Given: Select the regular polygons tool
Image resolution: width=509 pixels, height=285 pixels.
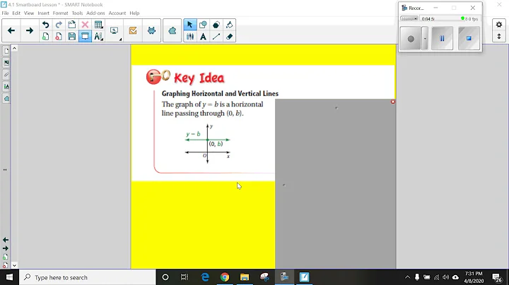Looking at the screenshot, I should 216,25.
